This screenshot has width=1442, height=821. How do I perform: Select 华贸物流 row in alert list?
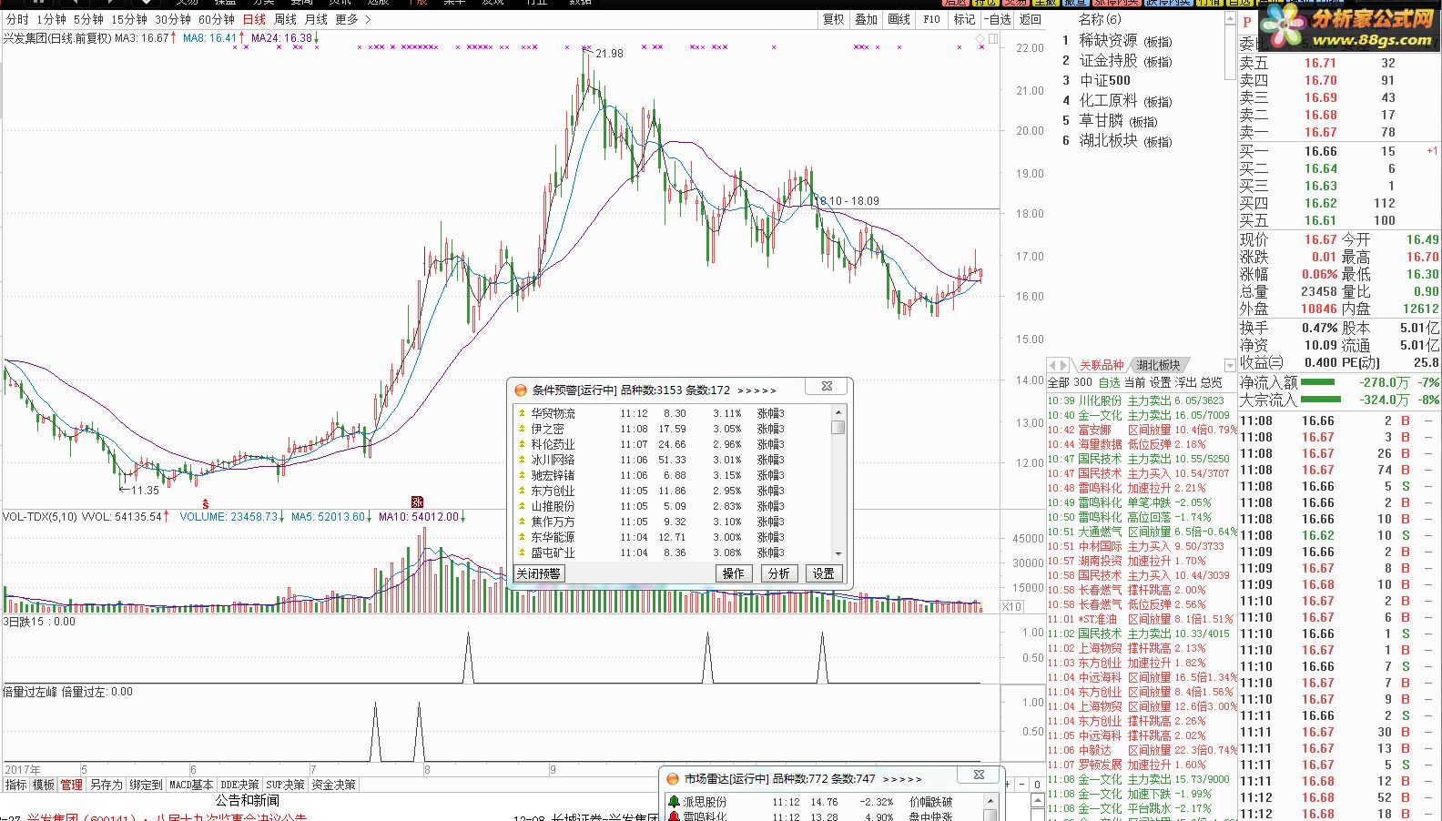[674, 413]
